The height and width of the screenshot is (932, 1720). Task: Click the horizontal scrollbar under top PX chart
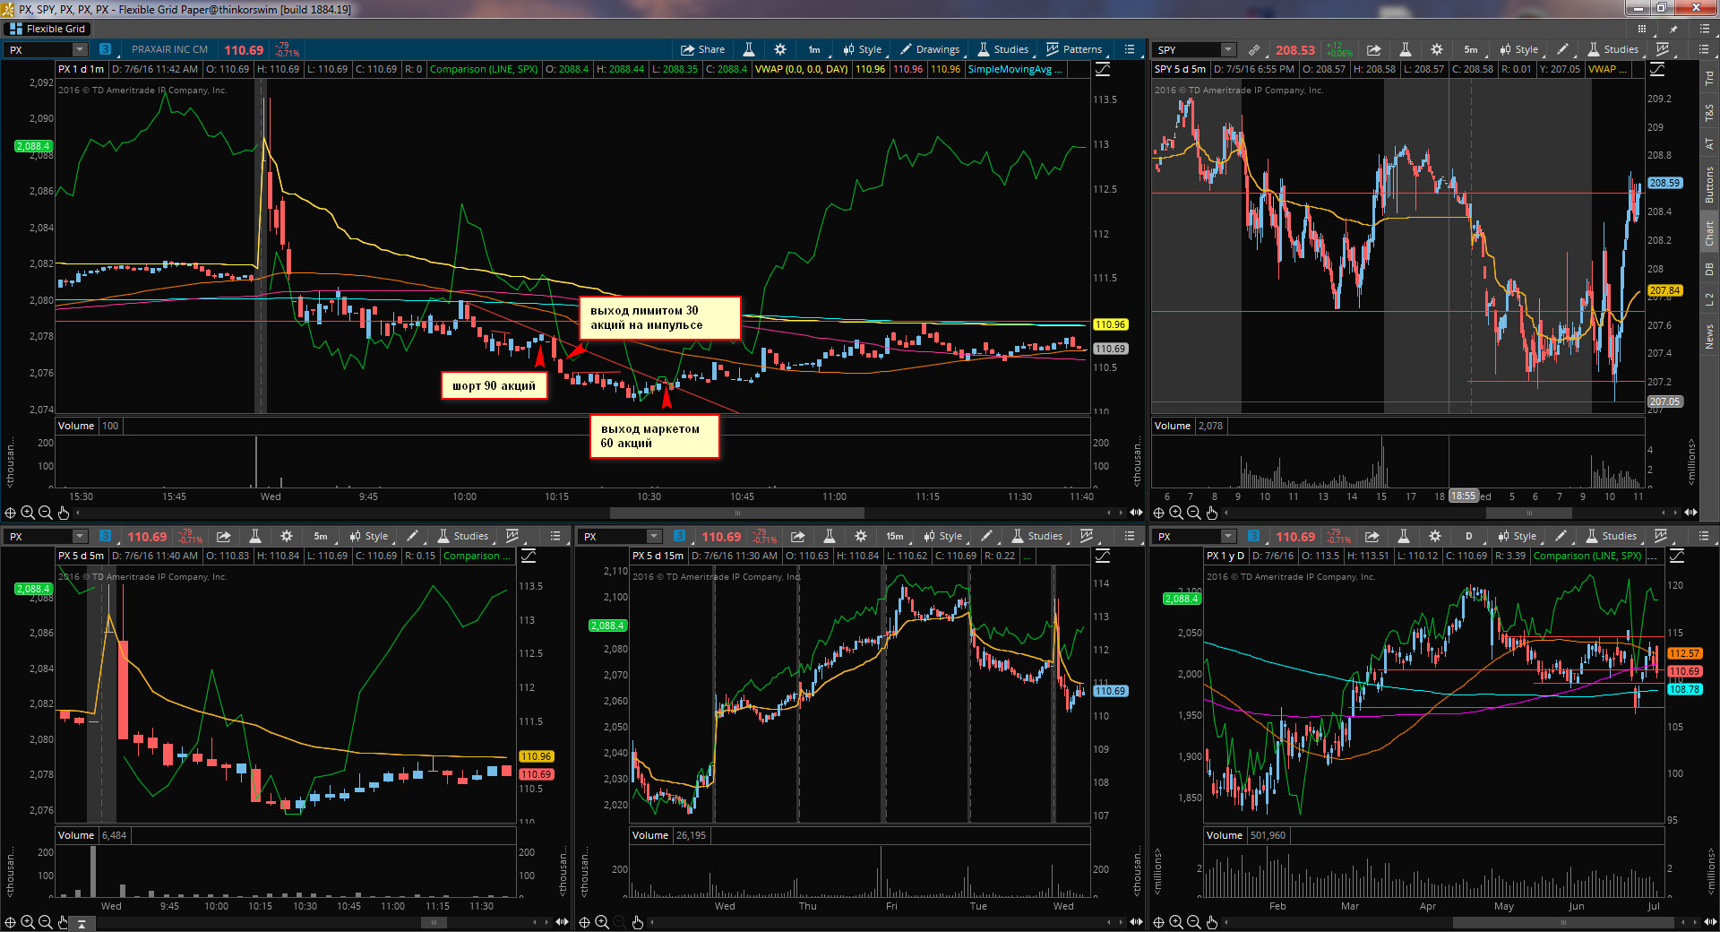(736, 513)
